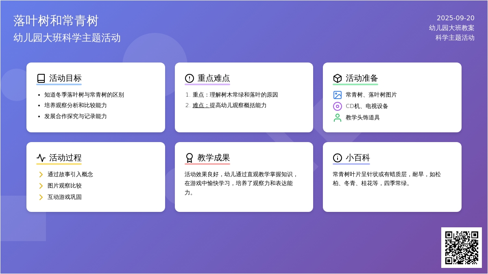The height and width of the screenshot is (274, 488).
Task: Click the chevron beside 通过故事引入概念
Action: tap(41, 175)
